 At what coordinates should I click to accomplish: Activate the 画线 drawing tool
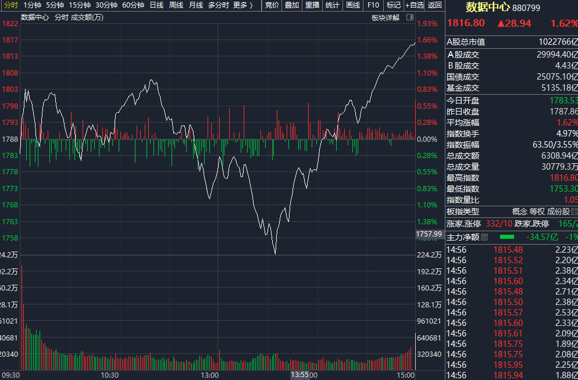(353, 5)
